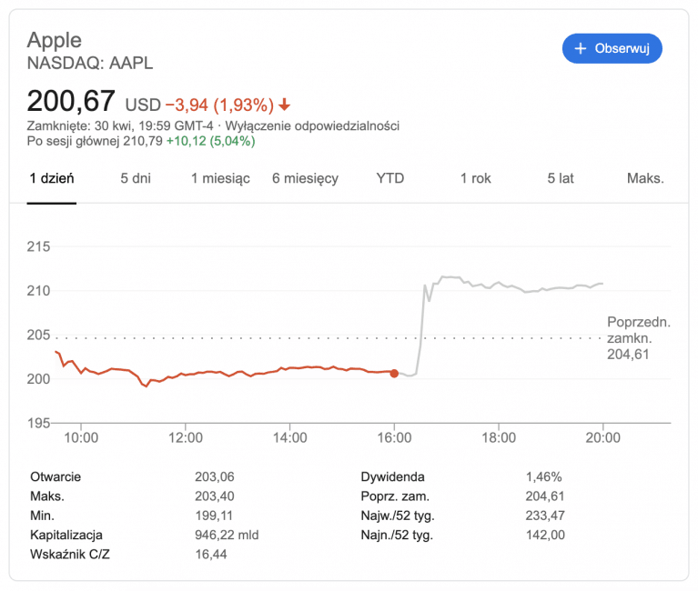Open the 1 miesiąc chart range

220,178
